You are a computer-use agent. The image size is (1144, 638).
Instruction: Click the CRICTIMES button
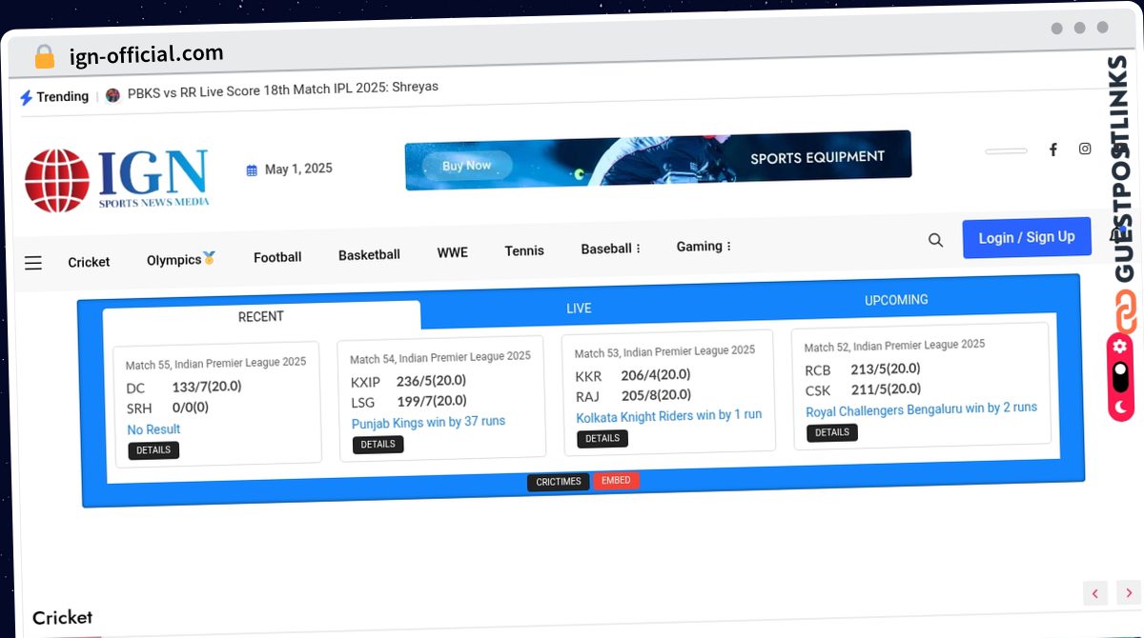click(559, 482)
